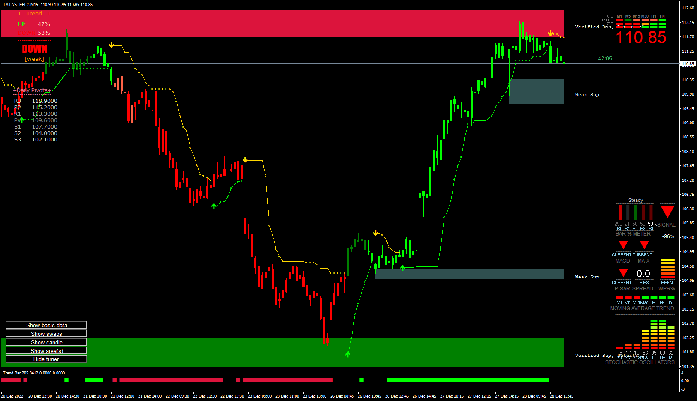The image size is (697, 401).
Task: Click the long green Trend Bar segment
Action: pyautogui.click(x=468, y=380)
